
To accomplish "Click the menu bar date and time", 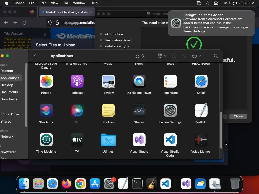I will point(238,3).
